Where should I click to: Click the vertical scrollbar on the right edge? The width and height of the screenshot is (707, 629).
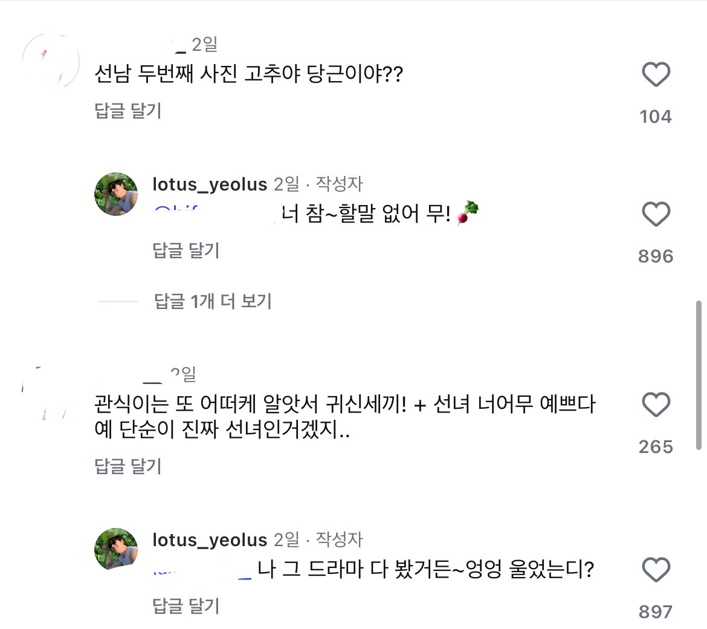coord(699,375)
